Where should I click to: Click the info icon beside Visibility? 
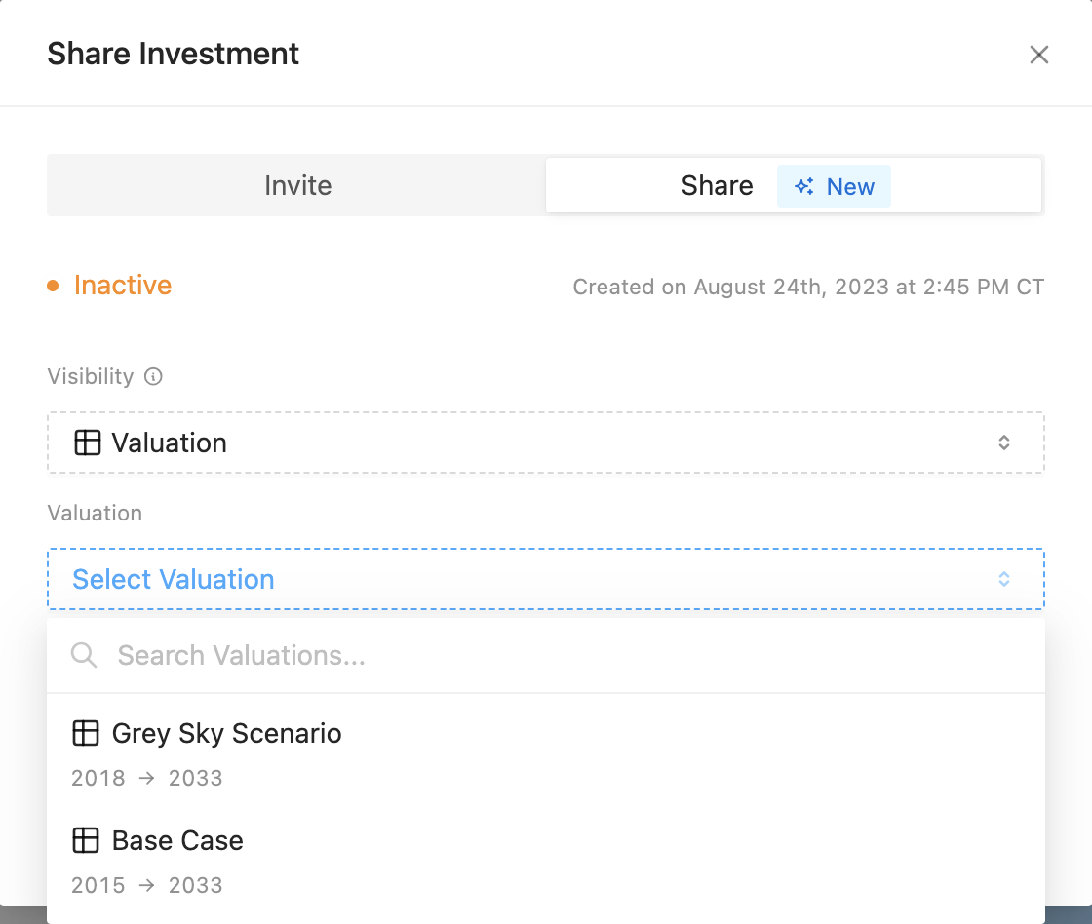tap(153, 377)
